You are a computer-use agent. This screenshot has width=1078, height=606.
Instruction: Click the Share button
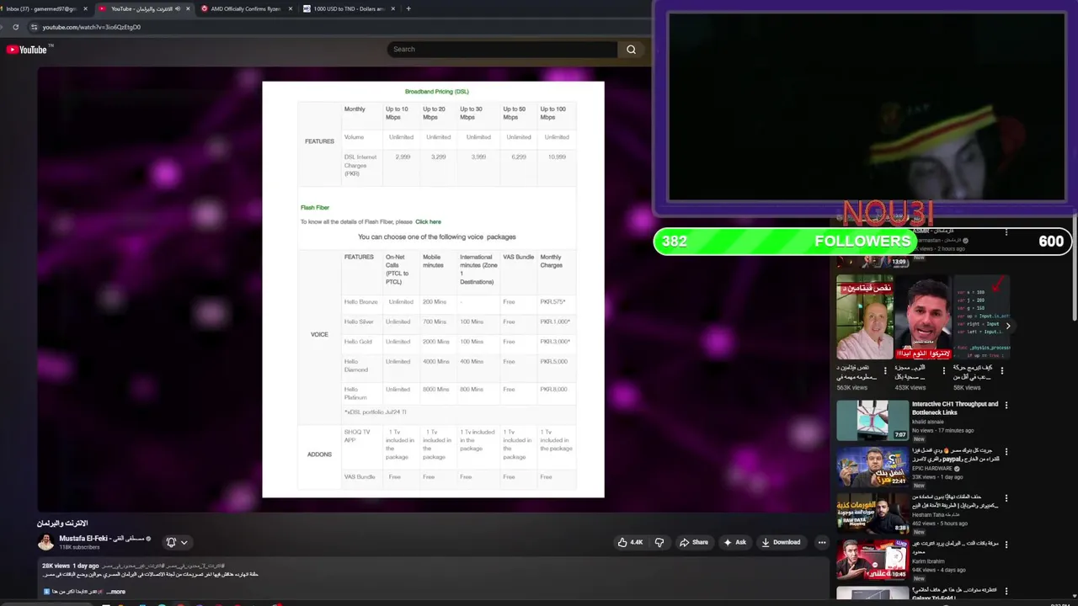[694, 542]
